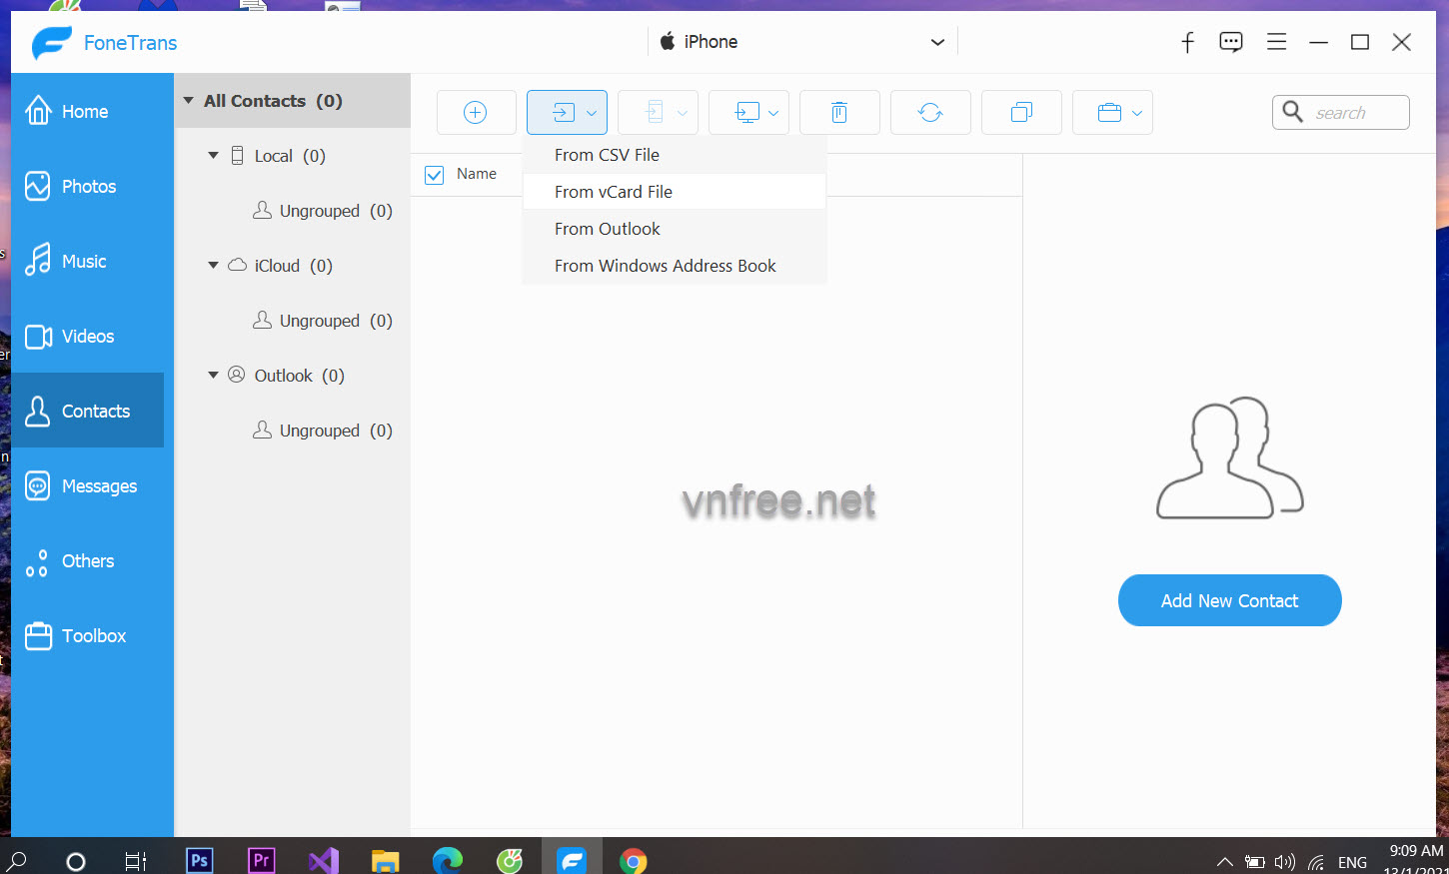
Task: Click the refresh contacts icon
Action: (930, 113)
